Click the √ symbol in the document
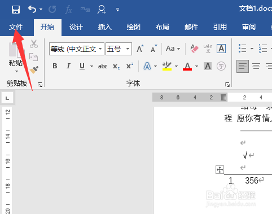Image resolution: width=272 pixels, height=214 pixels. click(x=245, y=155)
